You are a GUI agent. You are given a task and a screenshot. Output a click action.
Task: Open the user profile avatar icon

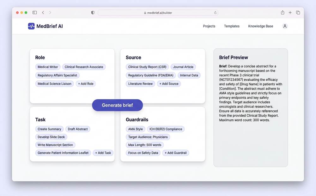coord(285,26)
